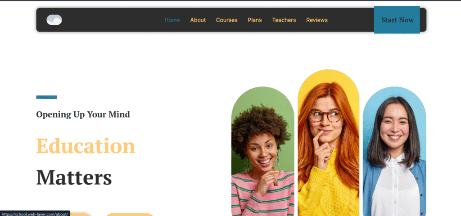This screenshot has height=216, width=461.
Task: Click the school.web-layer.com URL status tooltip
Action: [35, 213]
